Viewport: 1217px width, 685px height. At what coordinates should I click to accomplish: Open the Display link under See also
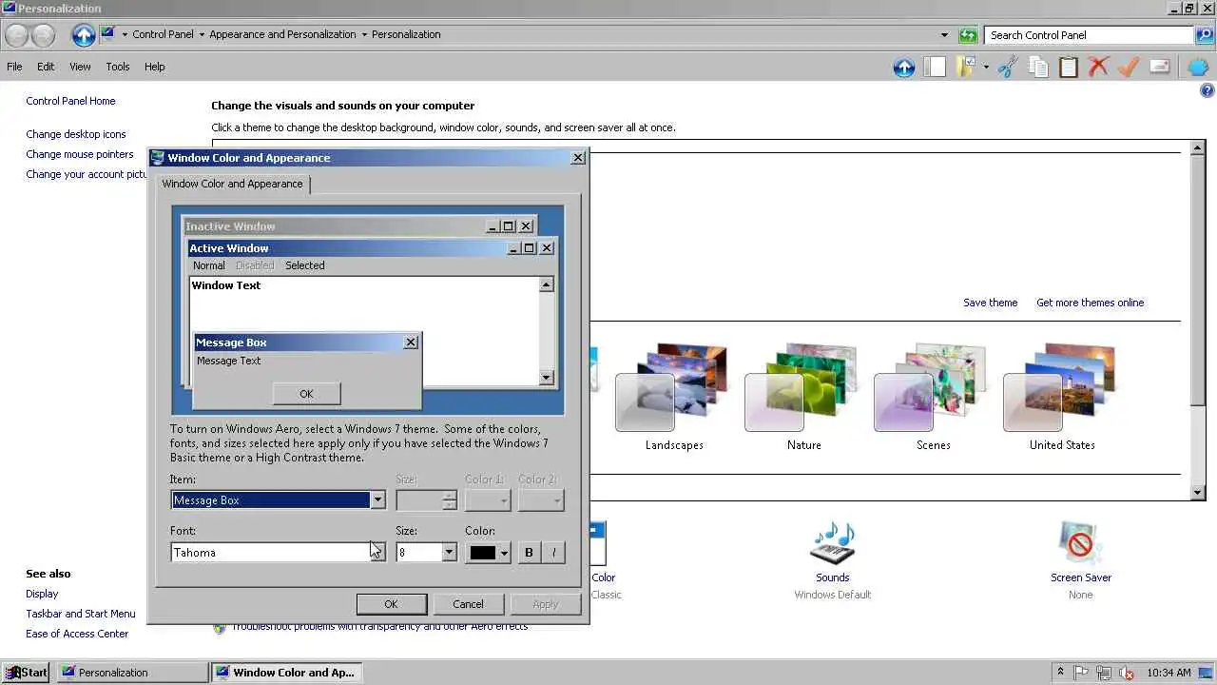tap(42, 594)
